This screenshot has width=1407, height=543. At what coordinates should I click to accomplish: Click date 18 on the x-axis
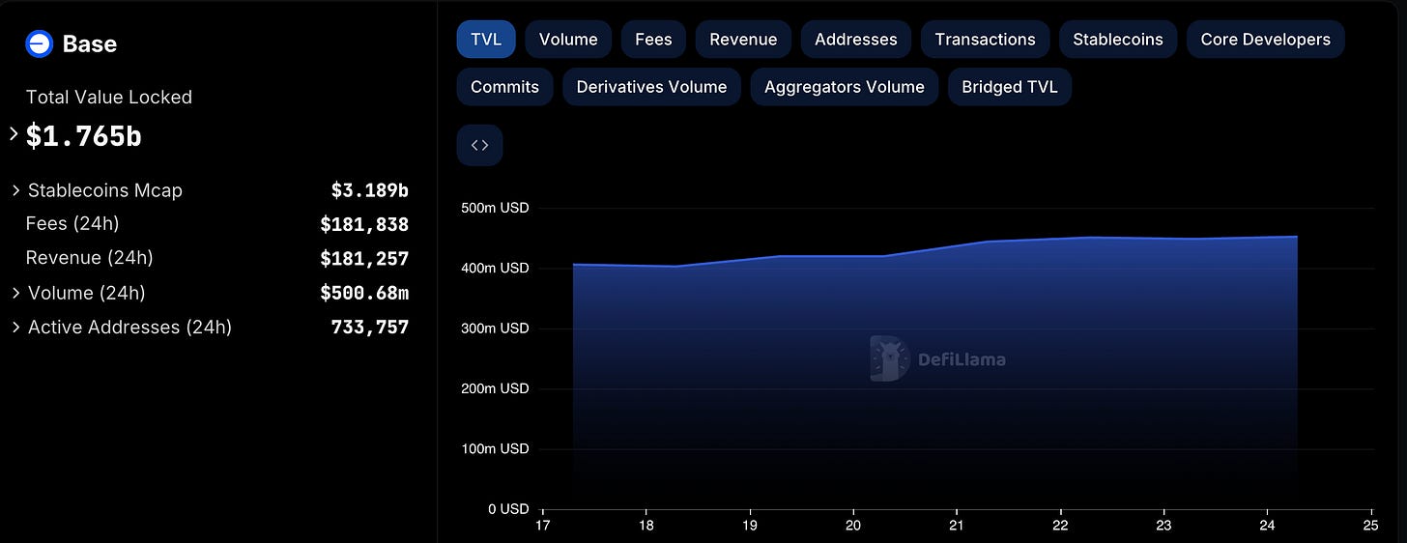646,526
